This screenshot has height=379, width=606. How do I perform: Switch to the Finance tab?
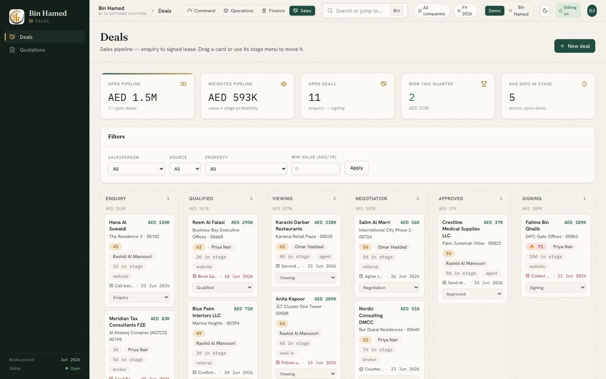pos(273,11)
